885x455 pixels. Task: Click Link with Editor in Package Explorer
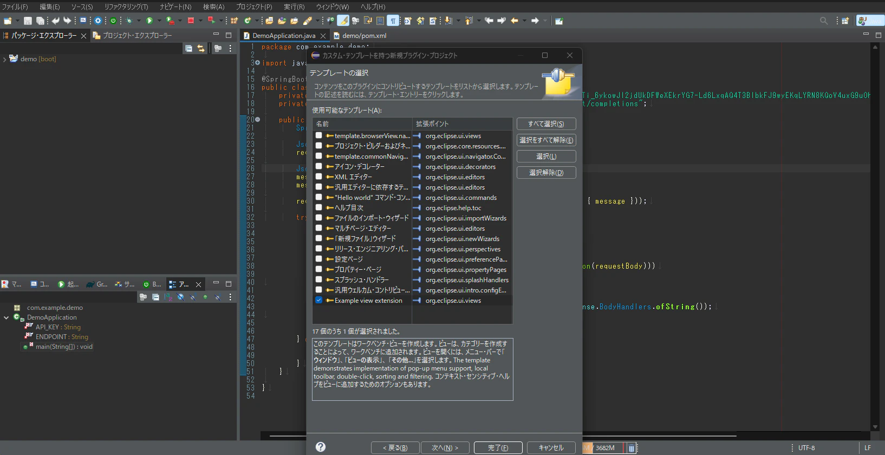[201, 48]
